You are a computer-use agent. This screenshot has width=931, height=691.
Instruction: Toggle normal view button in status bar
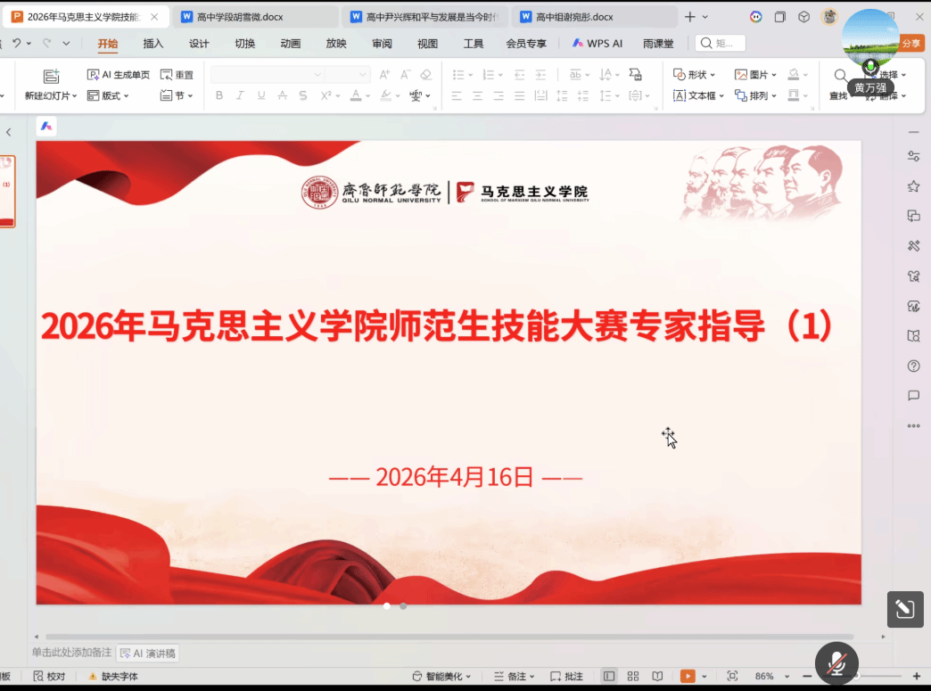pos(608,676)
